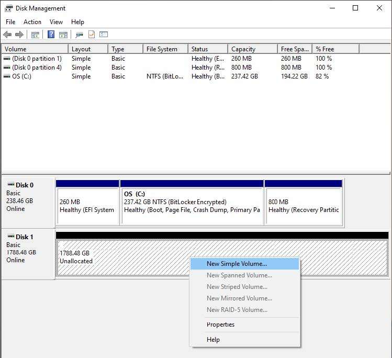Select the 260 MB EFI System partition block

point(87,205)
